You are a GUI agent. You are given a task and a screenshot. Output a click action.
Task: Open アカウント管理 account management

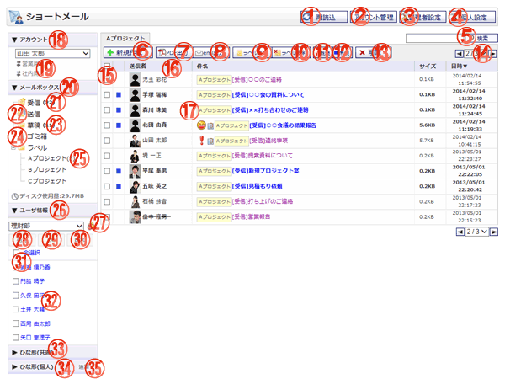(369, 16)
